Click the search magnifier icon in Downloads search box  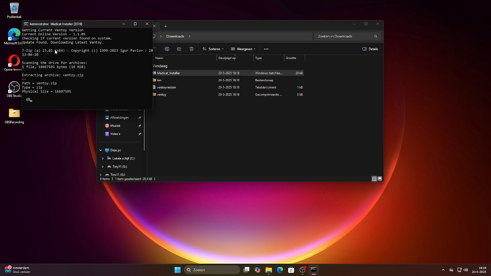click(376, 36)
